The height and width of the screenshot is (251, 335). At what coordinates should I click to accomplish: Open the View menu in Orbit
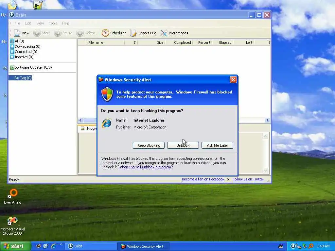(40, 23)
